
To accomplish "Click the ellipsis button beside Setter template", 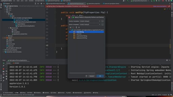I will click(x=102, y=25).
